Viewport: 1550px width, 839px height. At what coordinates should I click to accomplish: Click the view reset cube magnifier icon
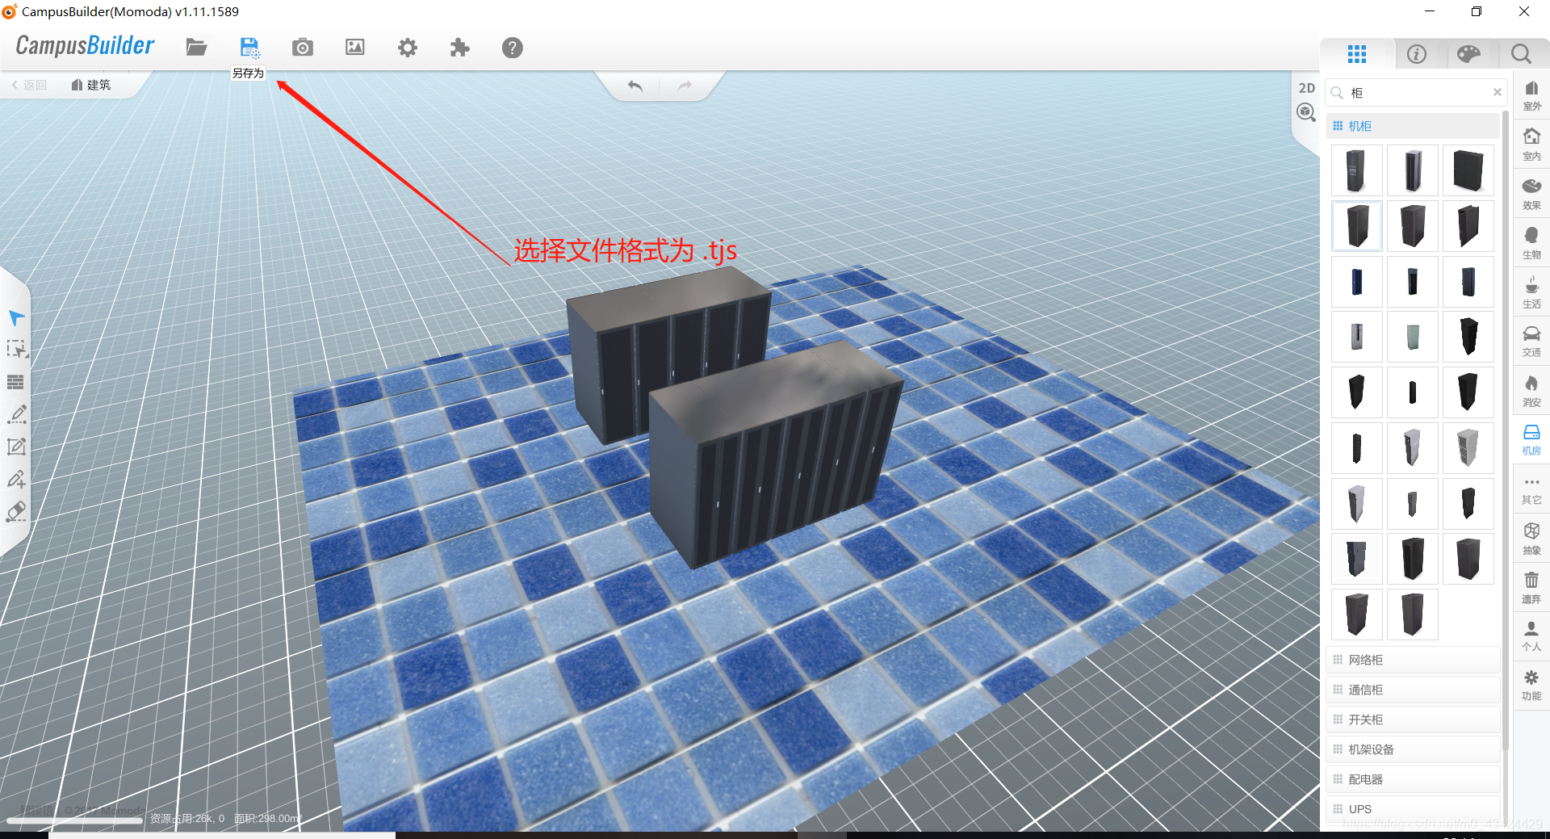(1306, 112)
